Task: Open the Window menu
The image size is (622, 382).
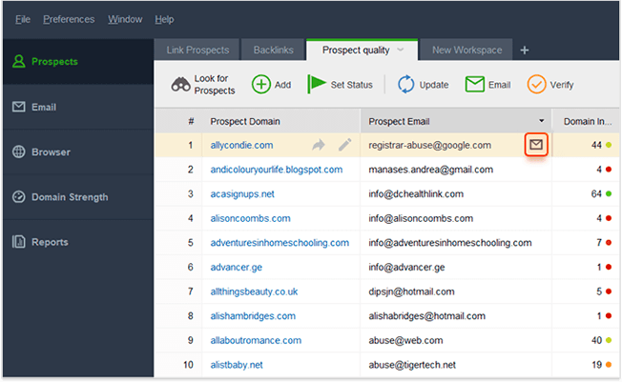Action: tap(125, 19)
